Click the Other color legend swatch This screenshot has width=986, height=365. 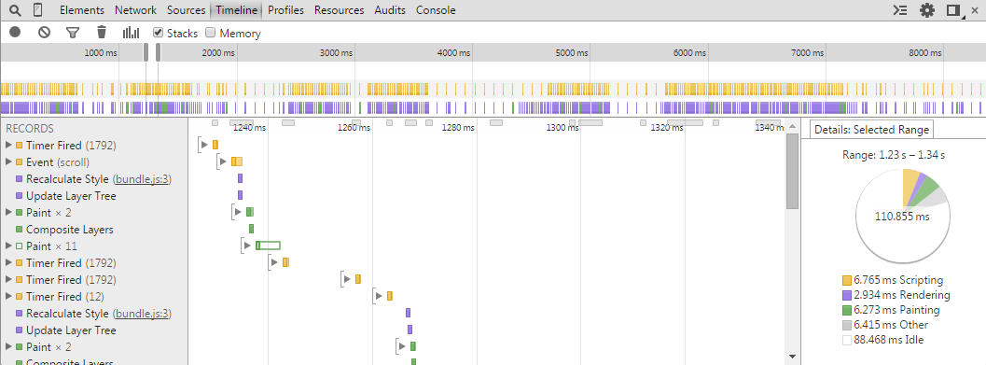click(847, 325)
